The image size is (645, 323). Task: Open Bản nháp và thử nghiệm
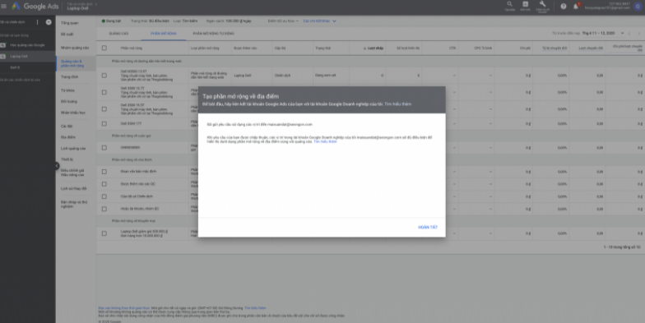74,204
